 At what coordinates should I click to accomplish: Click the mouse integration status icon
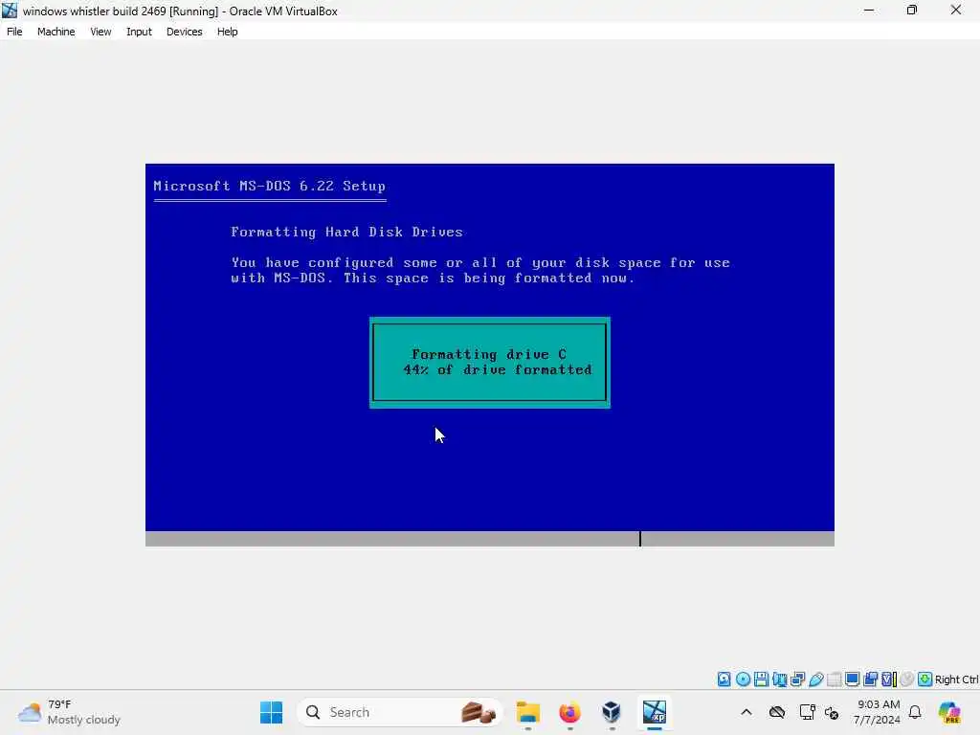(907, 679)
